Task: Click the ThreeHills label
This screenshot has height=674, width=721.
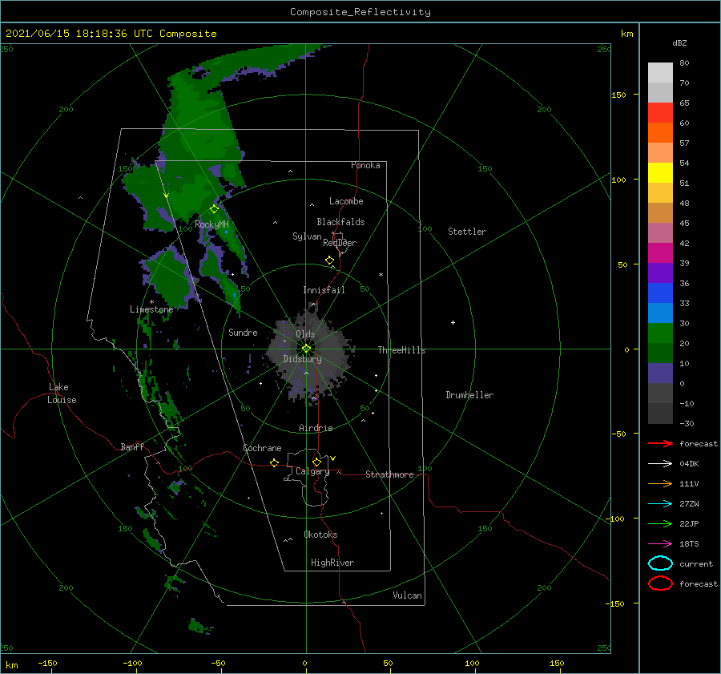Action: tap(402, 350)
